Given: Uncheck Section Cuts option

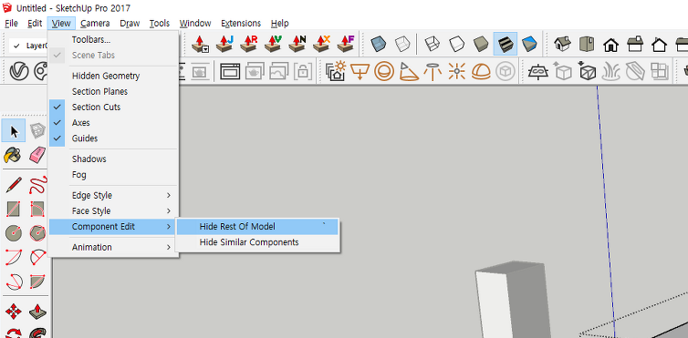Looking at the screenshot, I should pyautogui.click(x=114, y=107).
